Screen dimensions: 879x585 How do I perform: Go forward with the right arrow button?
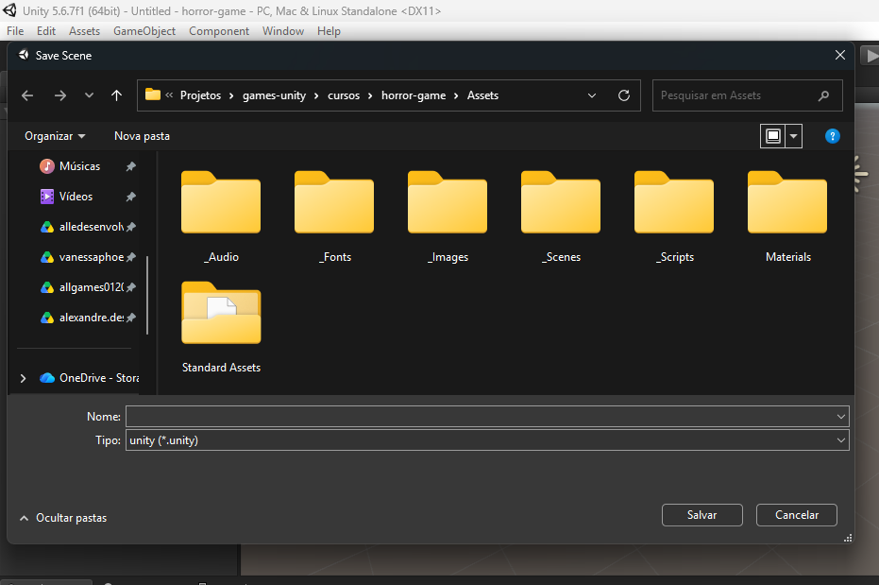tap(60, 95)
